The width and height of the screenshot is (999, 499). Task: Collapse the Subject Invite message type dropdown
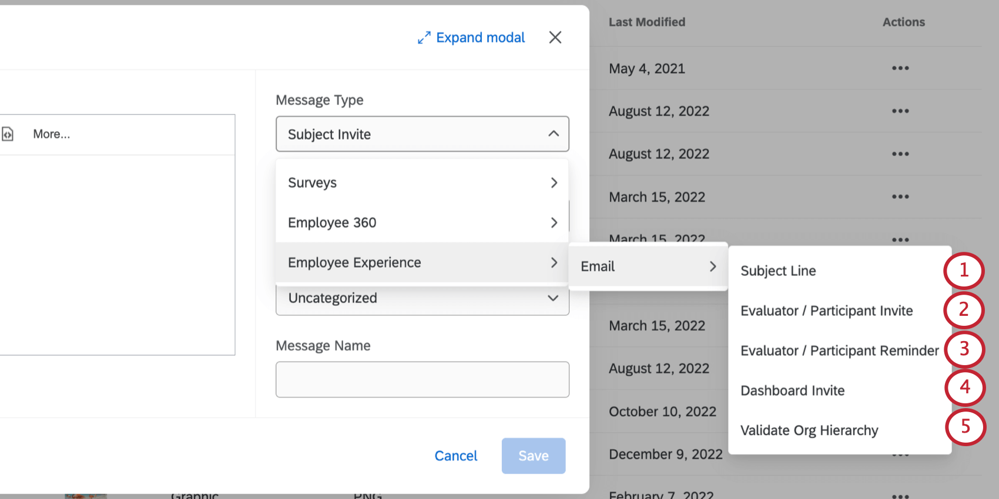(553, 134)
